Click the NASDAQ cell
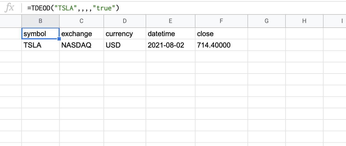This screenshot has width=346, height=146. [81, 45]
